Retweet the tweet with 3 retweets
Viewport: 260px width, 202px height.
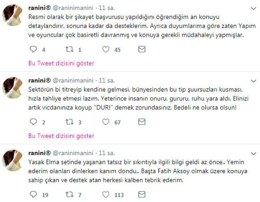coord(69,122)
